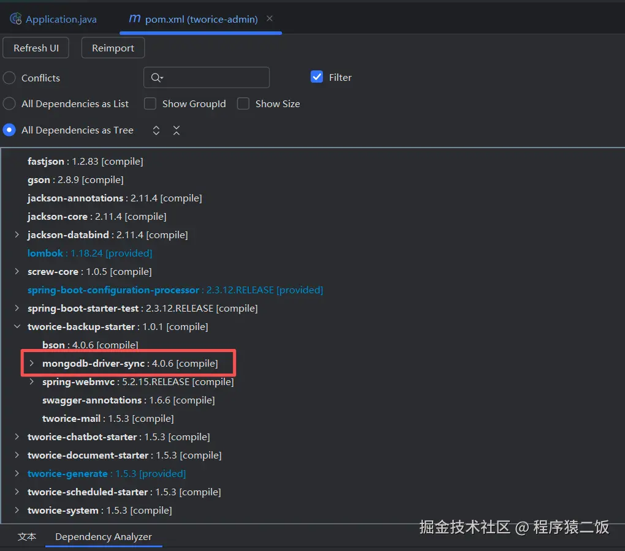625x551 pixels.
Task: Select the screw-core : 1.0.5 row
Action: [89, 271]
